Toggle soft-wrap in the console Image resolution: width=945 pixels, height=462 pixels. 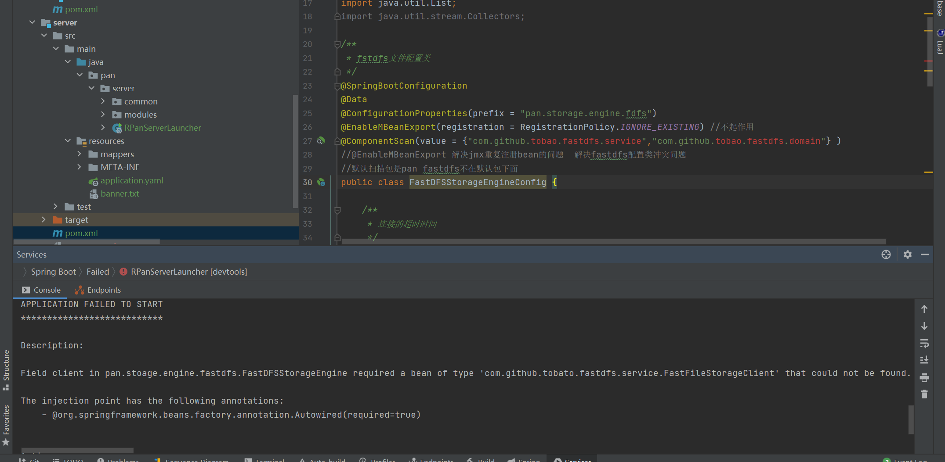tap(924, 343)
